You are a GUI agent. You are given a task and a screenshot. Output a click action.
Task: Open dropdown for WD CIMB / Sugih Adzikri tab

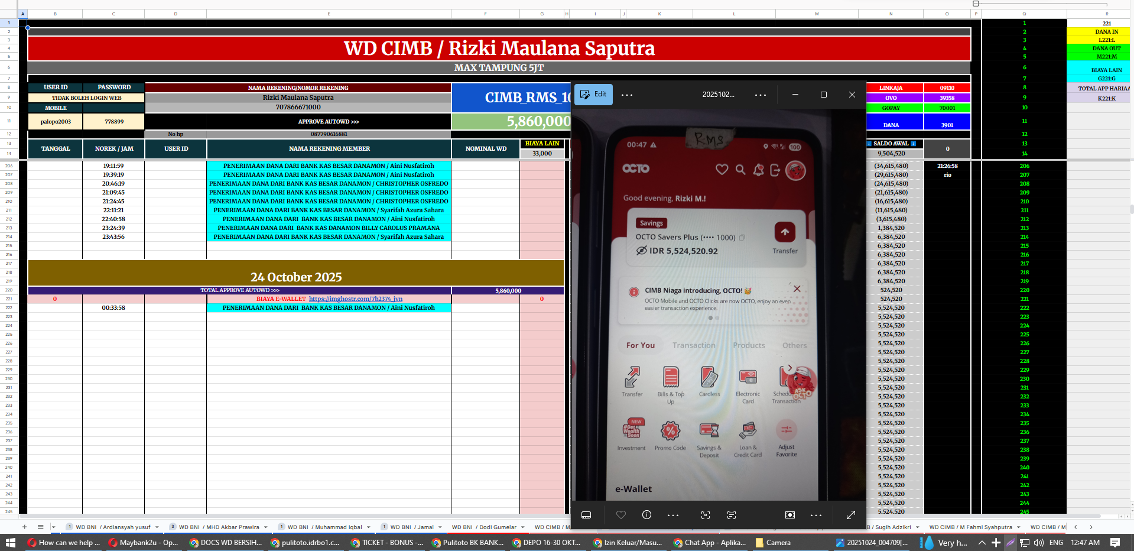pos(917,527)
